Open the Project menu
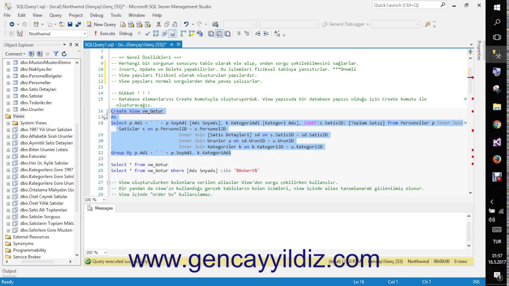 pyautogui.click(x=76, y=15)
